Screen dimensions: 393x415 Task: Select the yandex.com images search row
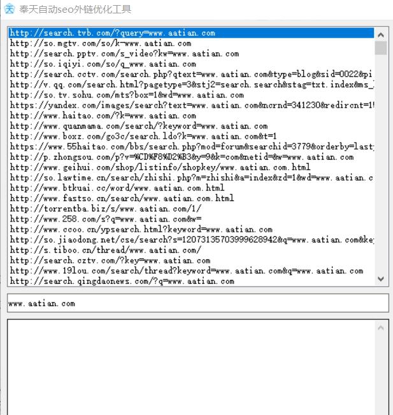point(191,105)
